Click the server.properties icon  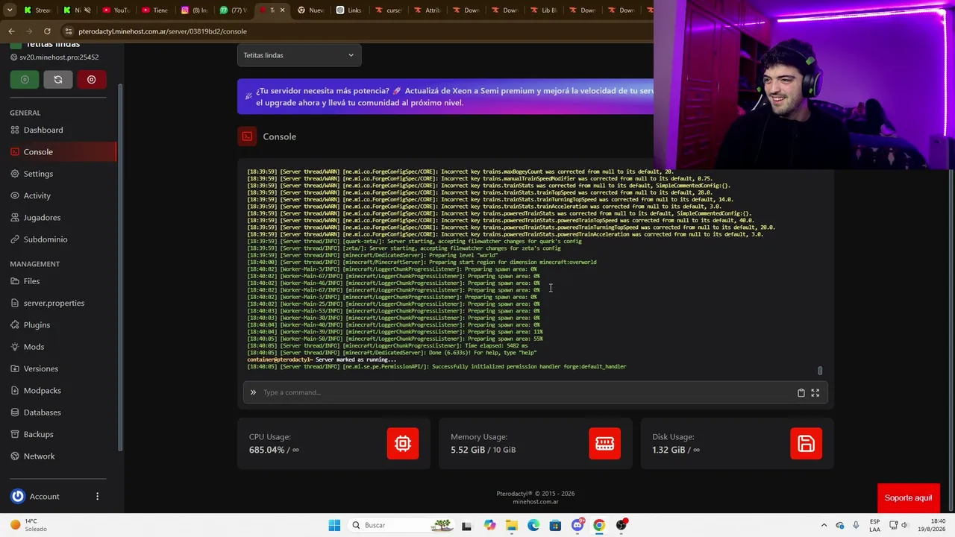click(16, 303)
